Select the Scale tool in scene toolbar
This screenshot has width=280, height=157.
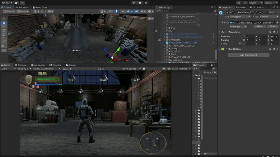tap(4, 34)
